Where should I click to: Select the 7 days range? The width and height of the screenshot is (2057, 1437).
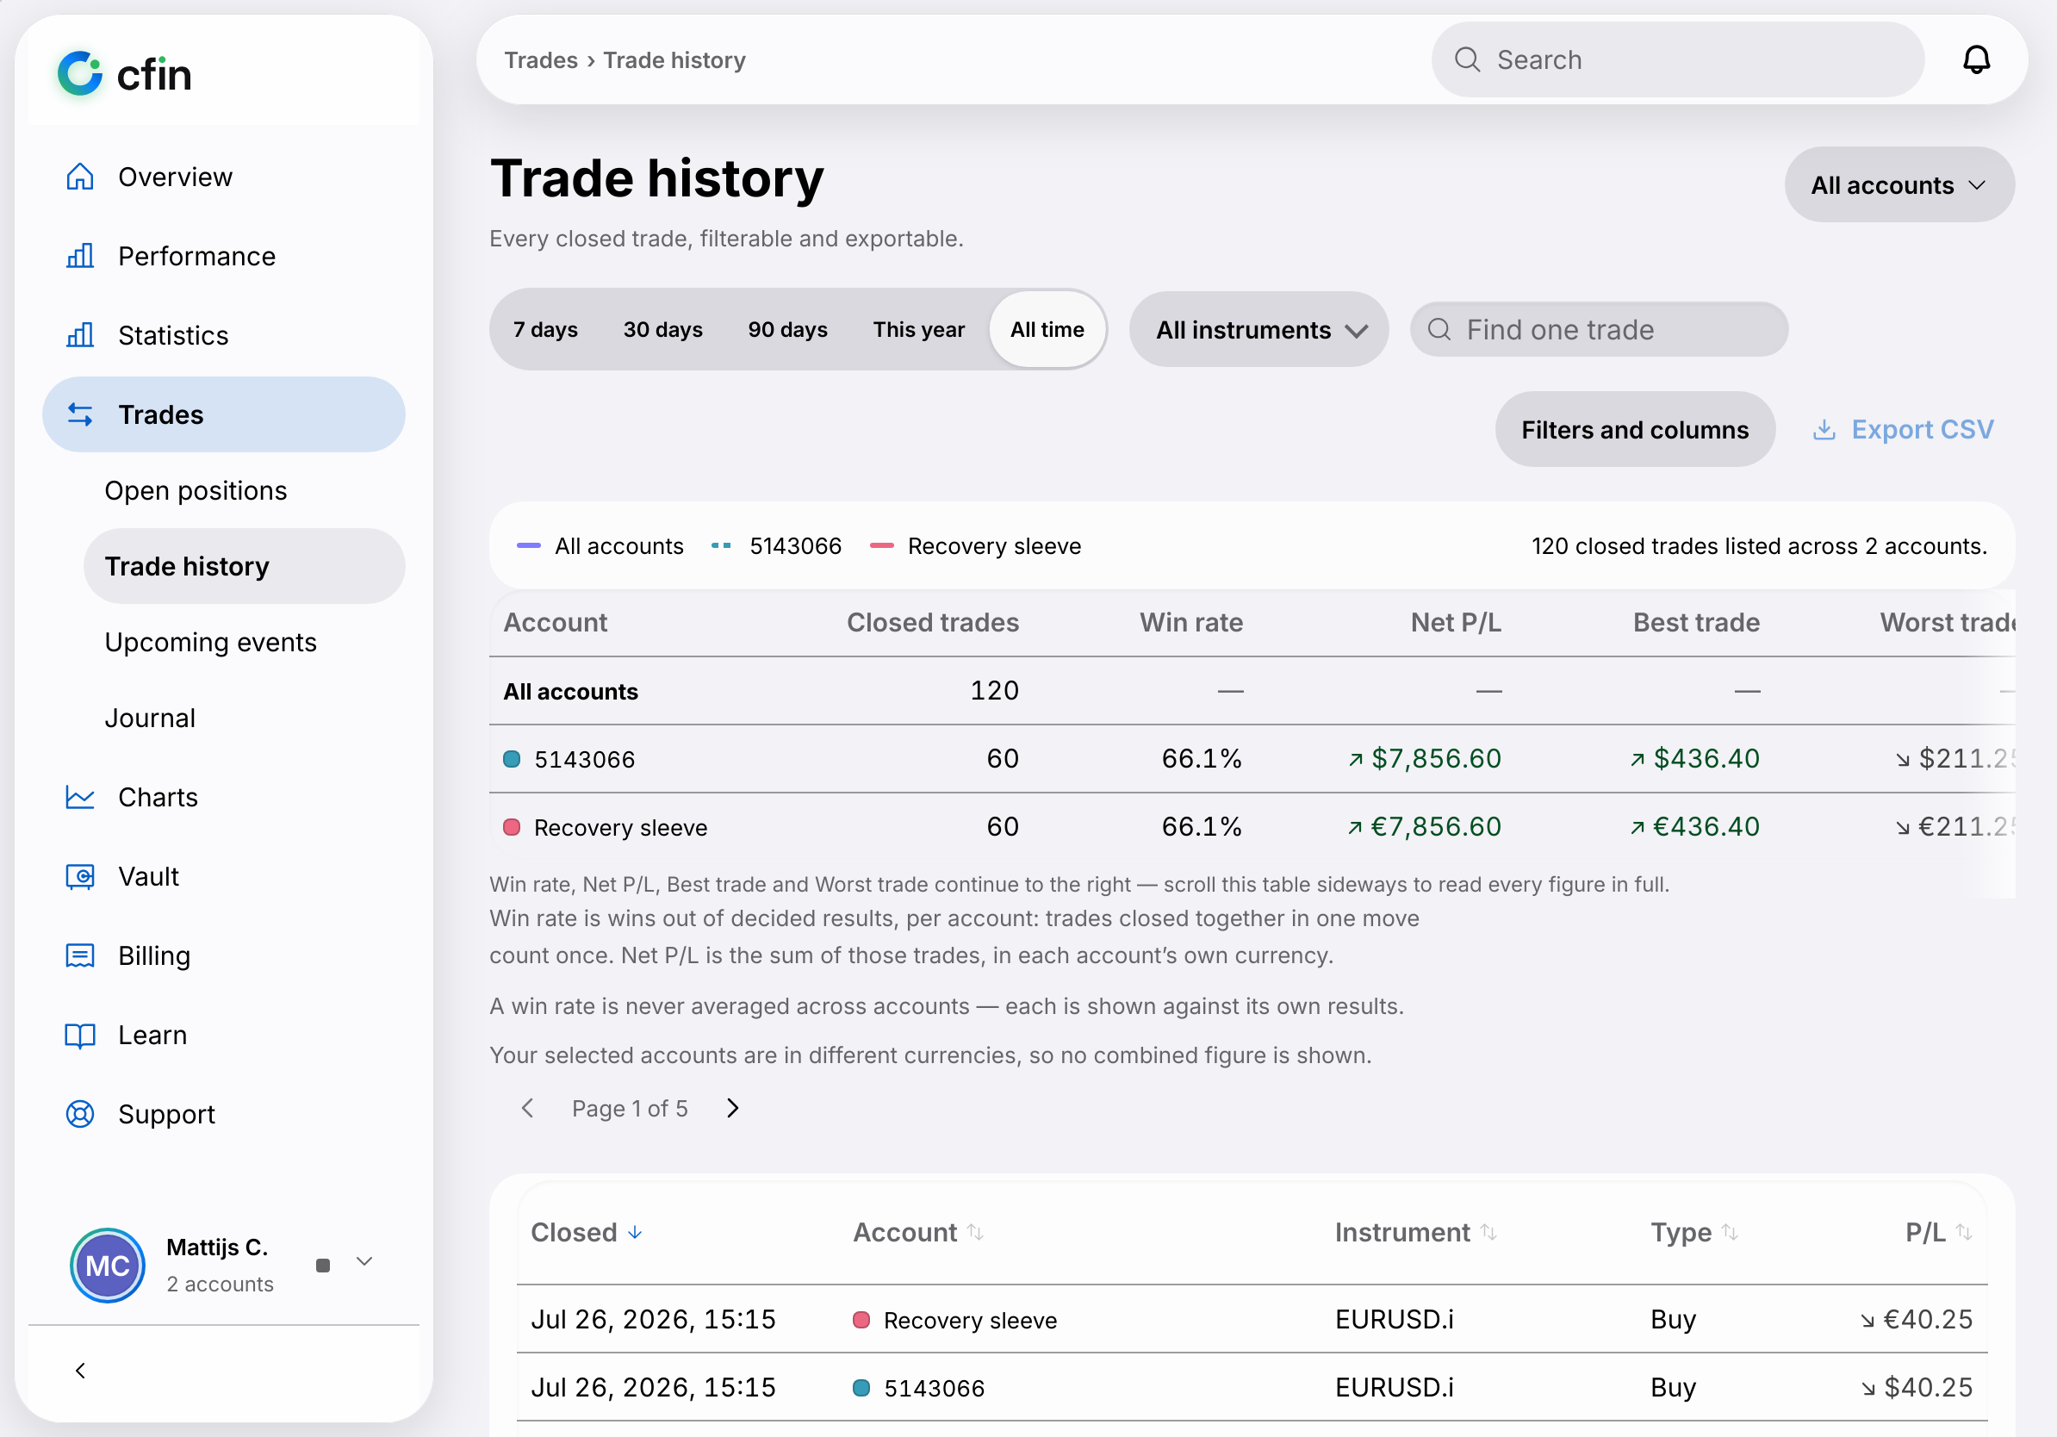coord(544,330)
